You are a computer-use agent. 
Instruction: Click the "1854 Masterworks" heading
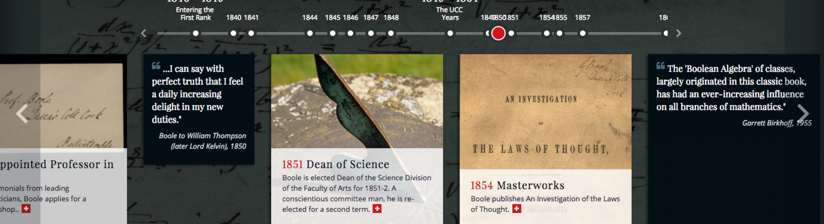(x=517, y=185)
